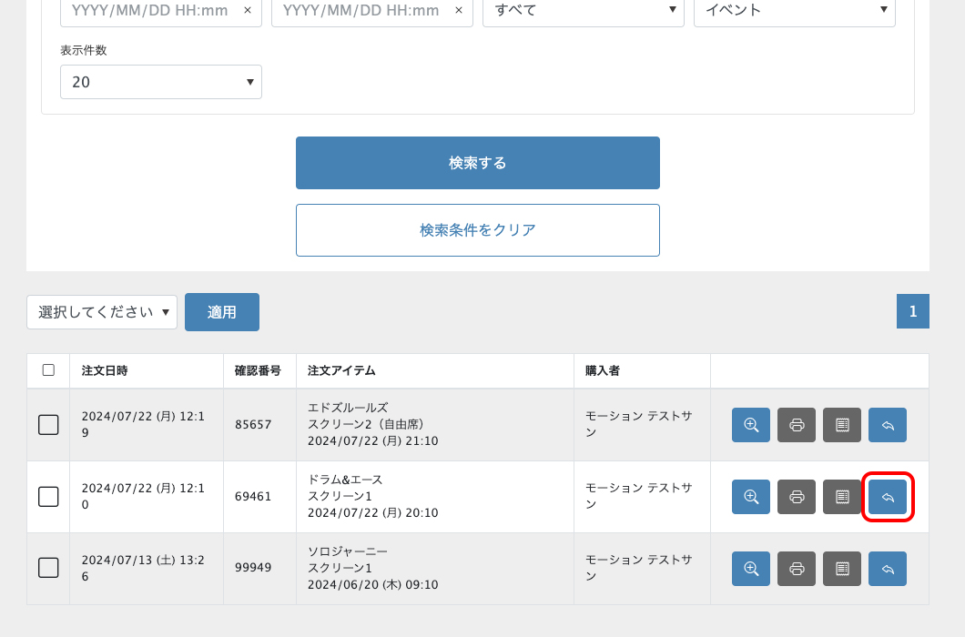
Task: Check the row for エドズルールズ order
Action: click(48, 425)
